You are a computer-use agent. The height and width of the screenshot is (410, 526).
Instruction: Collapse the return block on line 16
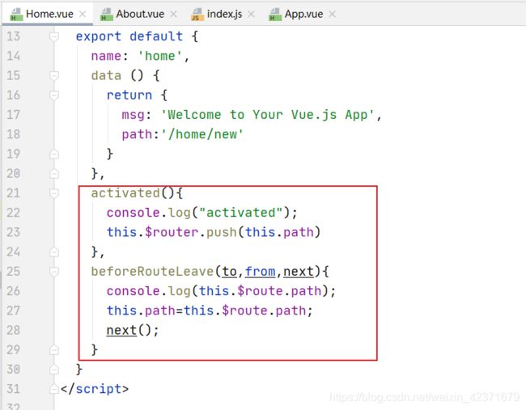(54, 95)
